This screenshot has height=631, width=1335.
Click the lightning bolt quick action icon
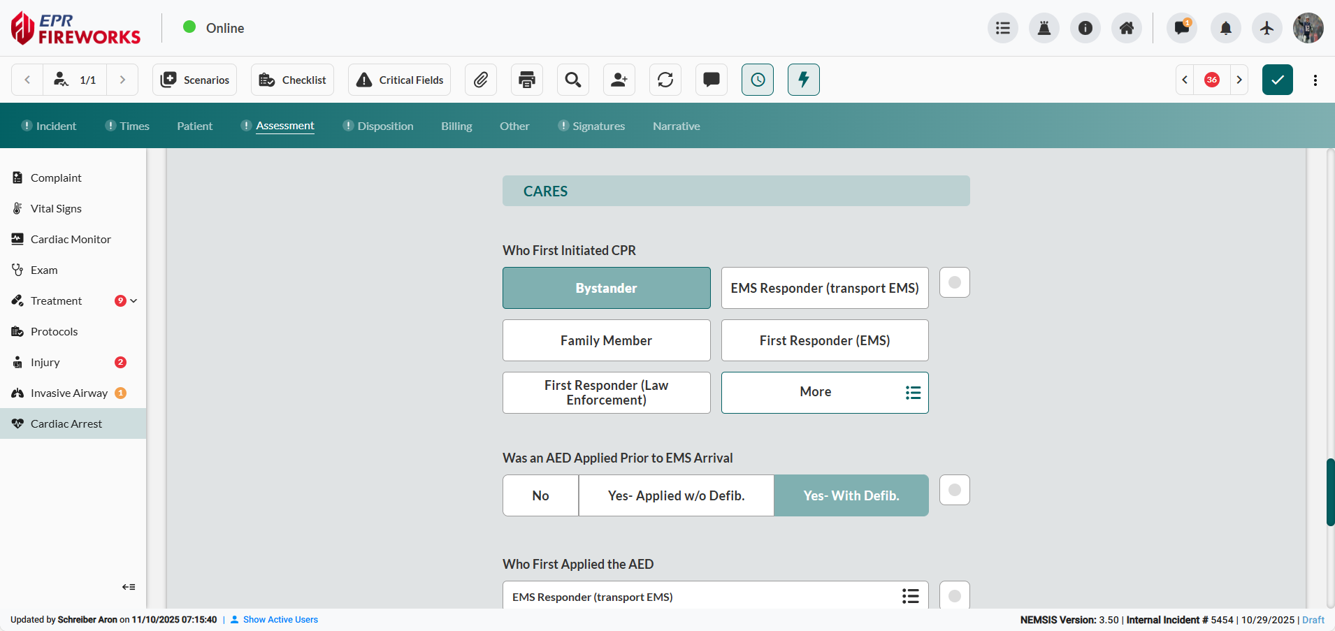click(x=804, y=80)
